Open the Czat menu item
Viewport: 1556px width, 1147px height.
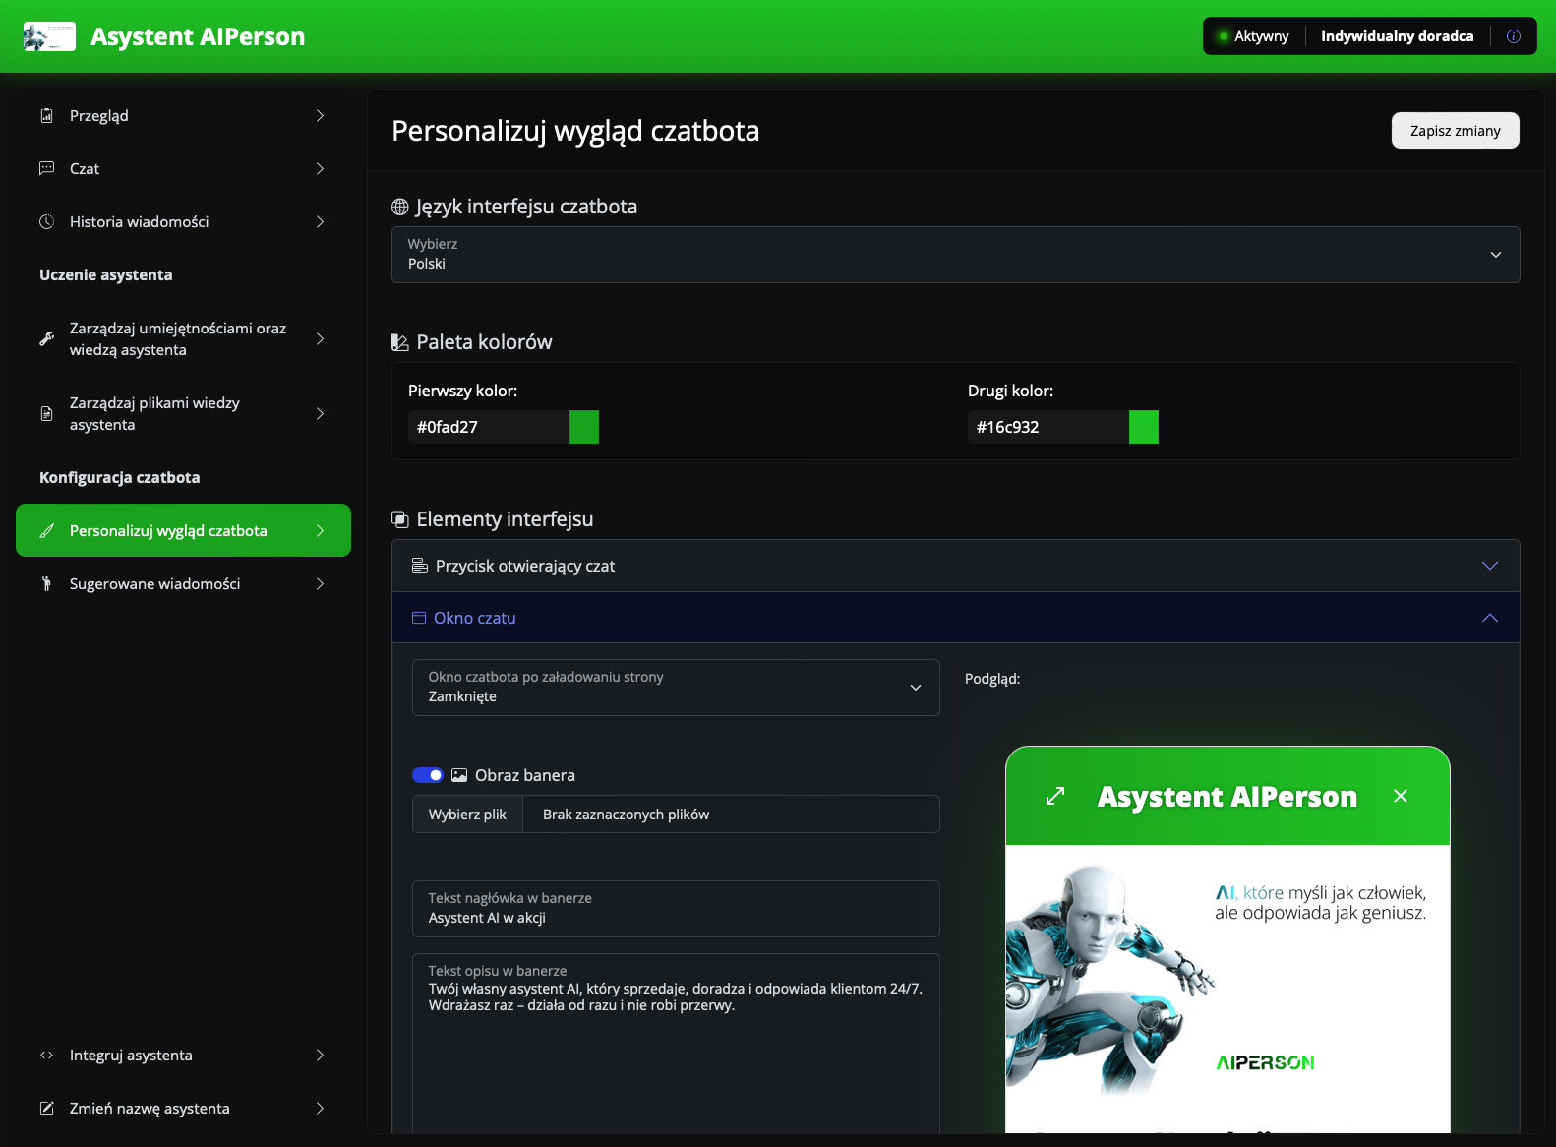coord(183,168)
